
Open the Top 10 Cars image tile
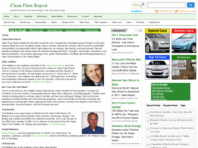click(157, 67)
